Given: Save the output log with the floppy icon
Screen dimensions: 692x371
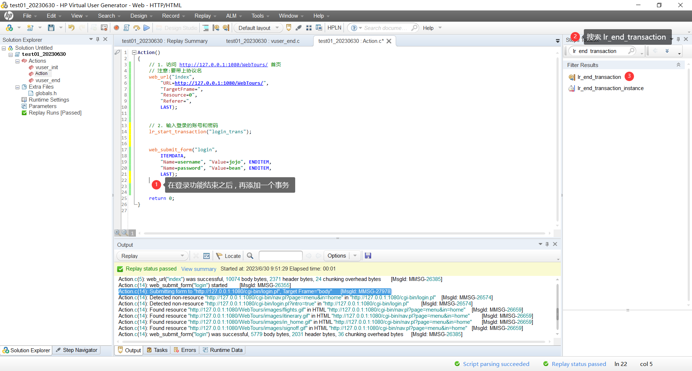Looking at the screenshot, I should click(x=368, y=256).
